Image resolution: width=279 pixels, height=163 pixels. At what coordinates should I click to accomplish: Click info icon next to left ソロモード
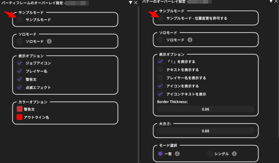(50, 41)
